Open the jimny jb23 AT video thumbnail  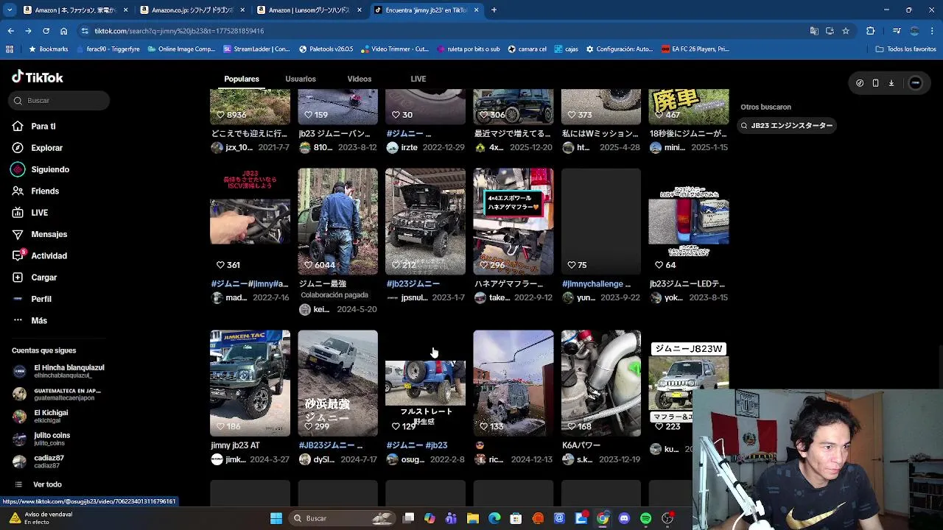coord(250,383)
